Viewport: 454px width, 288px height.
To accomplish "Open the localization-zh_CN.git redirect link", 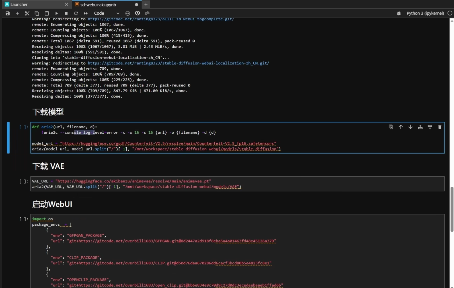I will [x=178, y=63].
